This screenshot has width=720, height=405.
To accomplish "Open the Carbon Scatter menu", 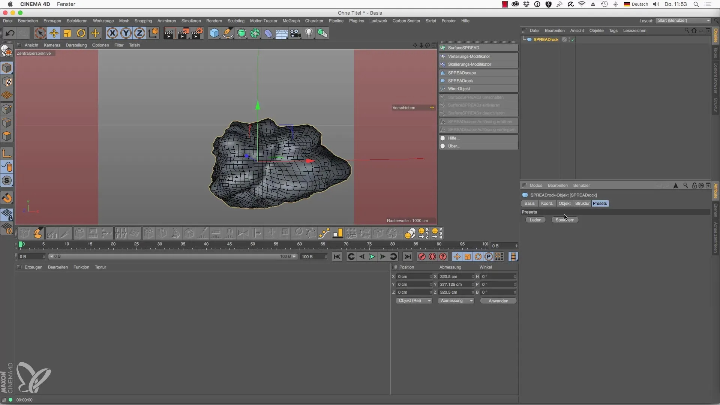I will pyautogui.click(x=406, y=21).
